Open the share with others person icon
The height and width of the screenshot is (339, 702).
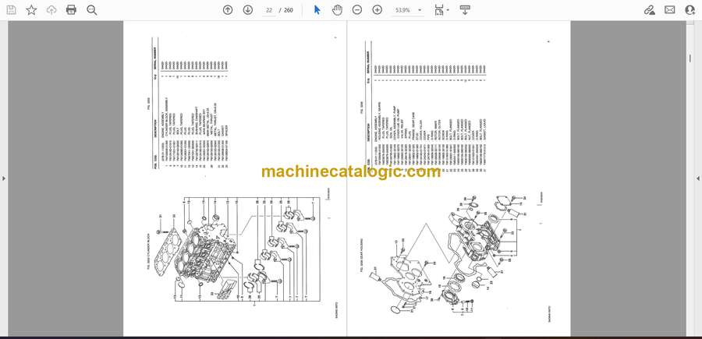(690, 10)
